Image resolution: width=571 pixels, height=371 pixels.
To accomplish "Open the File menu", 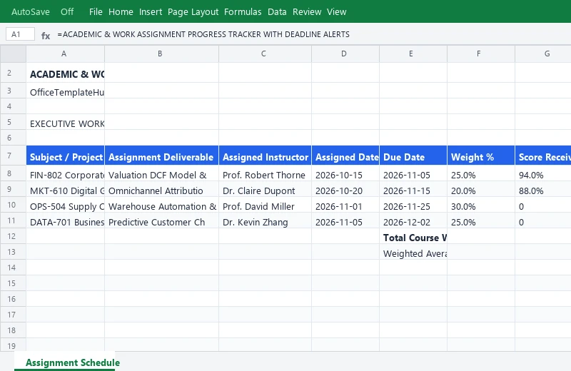I will (96, 11).
